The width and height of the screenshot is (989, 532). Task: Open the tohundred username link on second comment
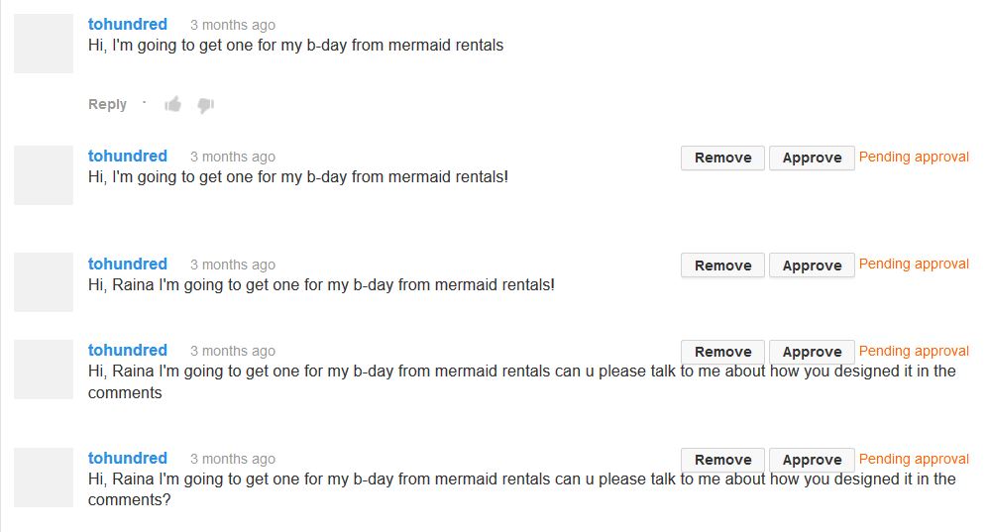[128, 156]
